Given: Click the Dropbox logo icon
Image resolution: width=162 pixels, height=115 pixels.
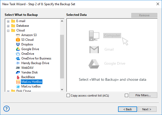Looking at the screenshot, I should click(18, 44).
